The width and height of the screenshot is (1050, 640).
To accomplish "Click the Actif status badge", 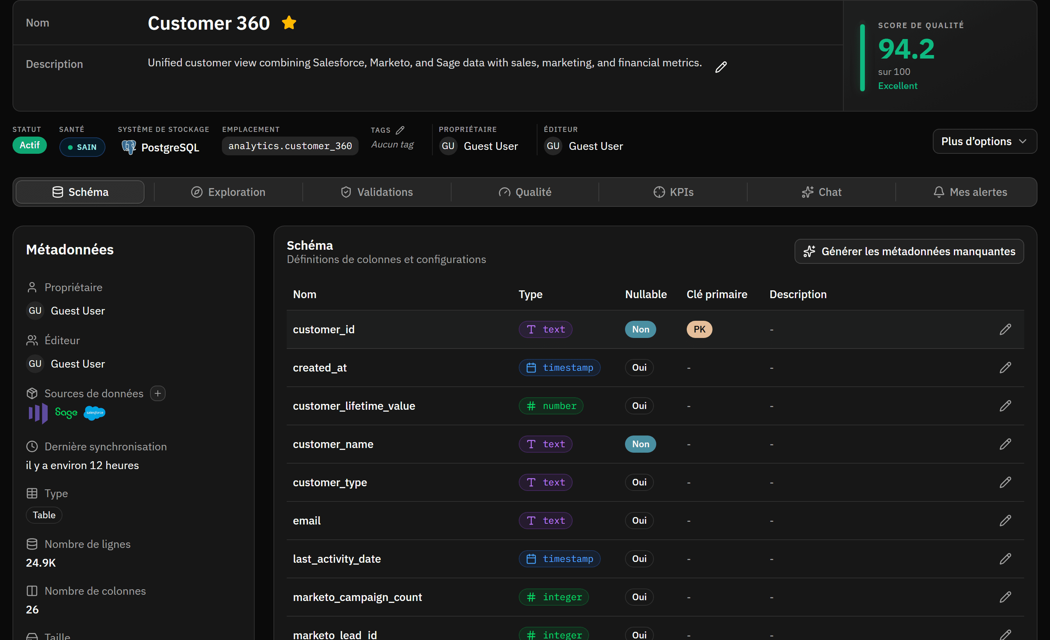I will click(29, 145).
